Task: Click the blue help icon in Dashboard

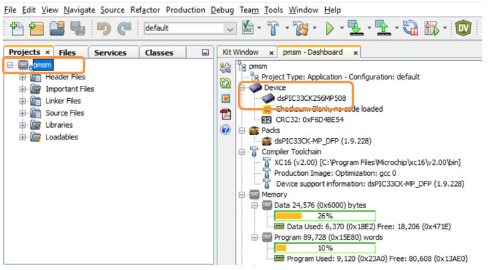Action: pos(226,130)
